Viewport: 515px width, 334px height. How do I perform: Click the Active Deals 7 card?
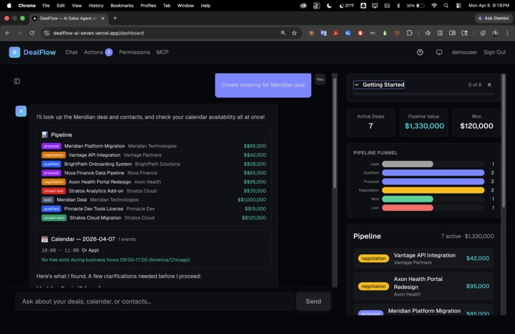pyautogui.click(x=371, y=122)
